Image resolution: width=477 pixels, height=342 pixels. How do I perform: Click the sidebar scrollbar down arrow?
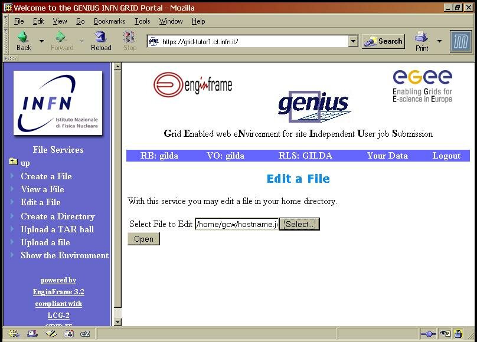(x=117, y=322)
